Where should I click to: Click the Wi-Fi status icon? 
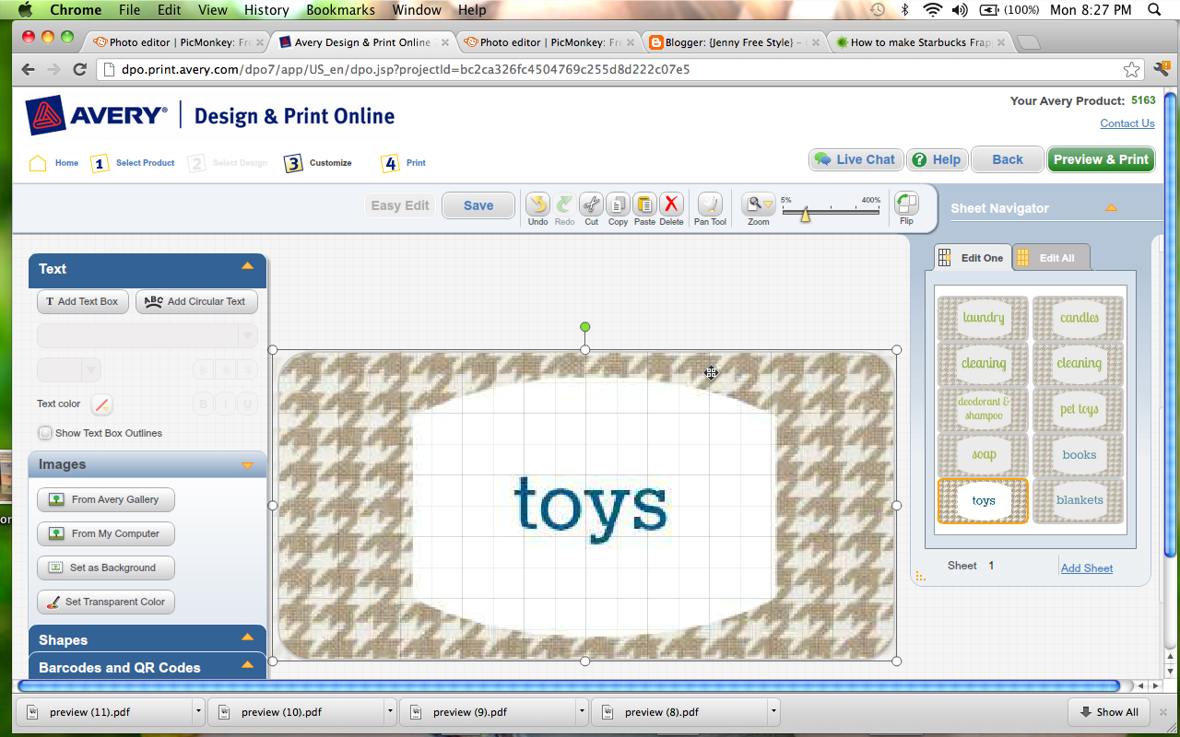click(933, 10)
